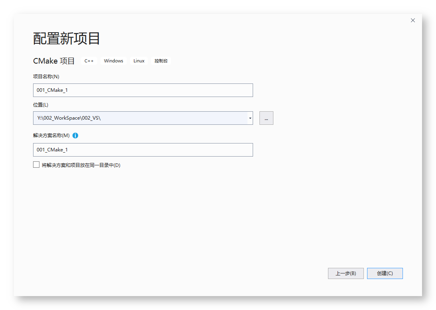Viewport: 436px width, 310px height.
Task: Select the Windows filter tag
Action: pyautogui.click(x=113, y=61)
